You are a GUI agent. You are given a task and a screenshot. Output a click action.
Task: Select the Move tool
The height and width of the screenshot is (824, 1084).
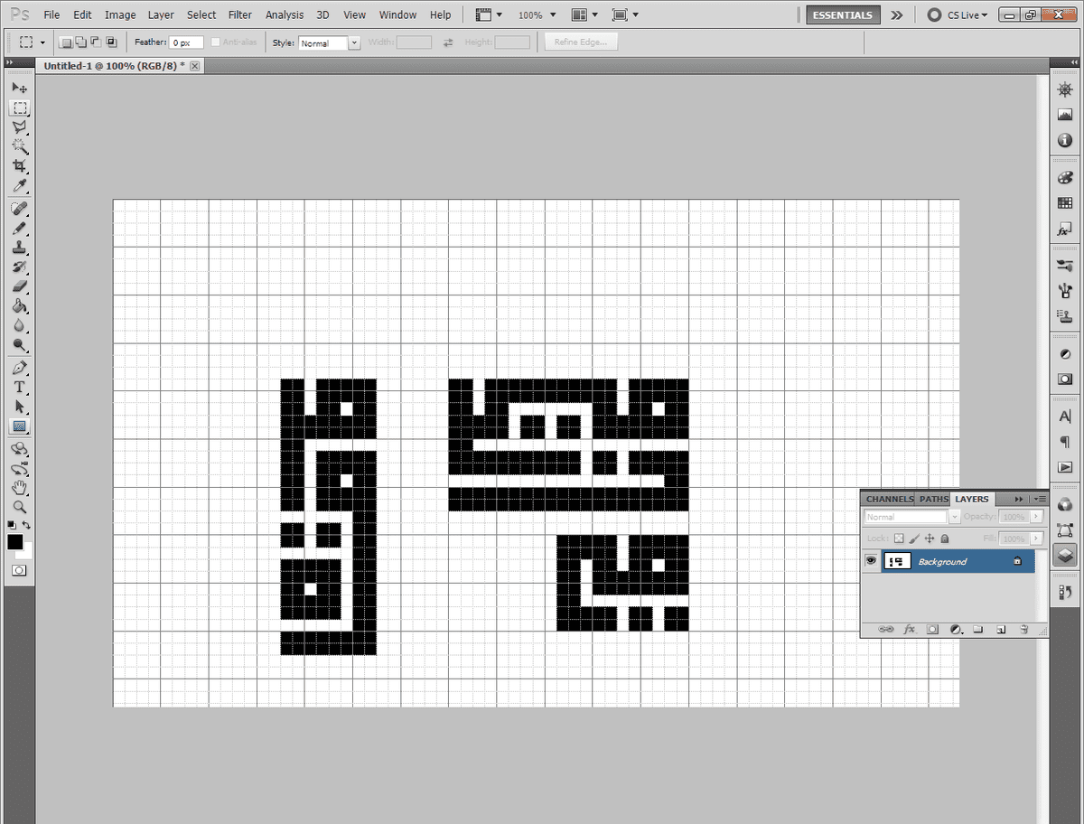[x=19, y=88]
